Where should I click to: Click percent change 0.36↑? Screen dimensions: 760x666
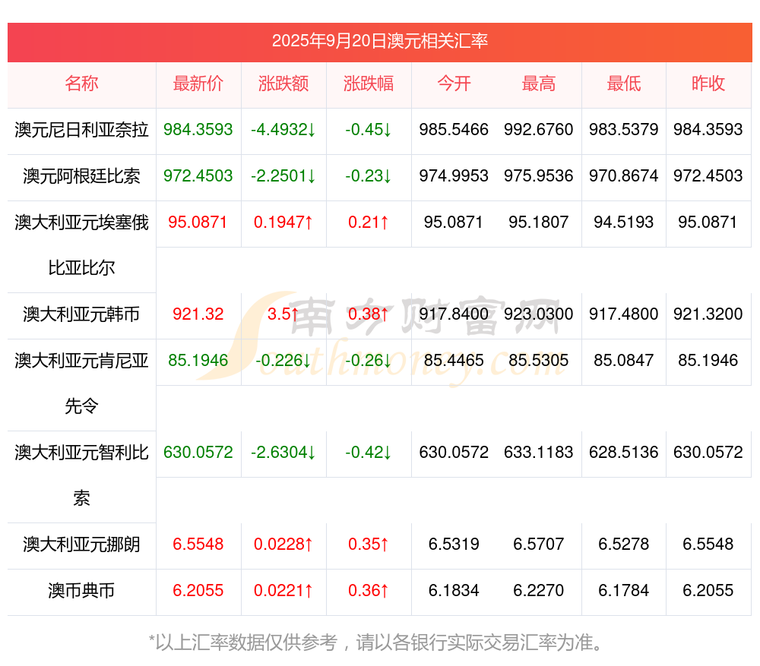pyautogui.click(x=369, y=591)
